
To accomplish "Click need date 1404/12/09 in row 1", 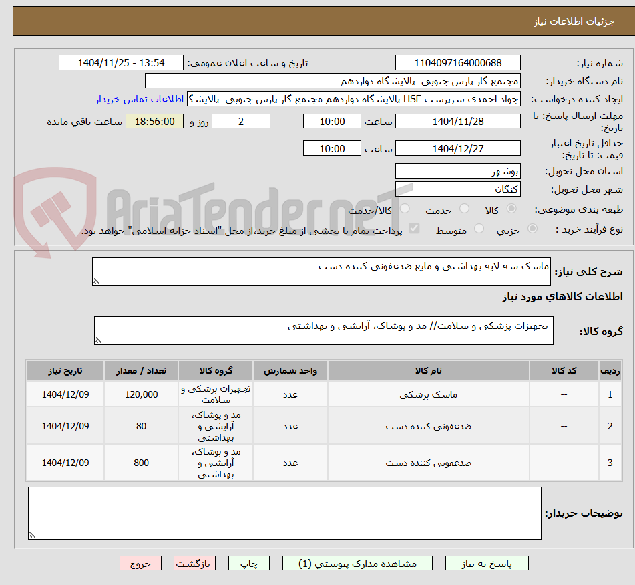I will pos(65,394).
